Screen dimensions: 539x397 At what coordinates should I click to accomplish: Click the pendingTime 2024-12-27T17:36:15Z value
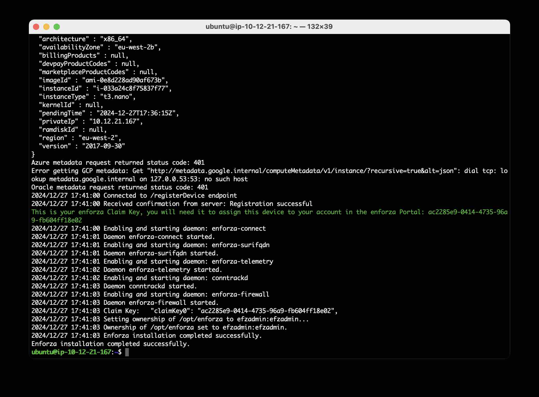tap(136, 113)
